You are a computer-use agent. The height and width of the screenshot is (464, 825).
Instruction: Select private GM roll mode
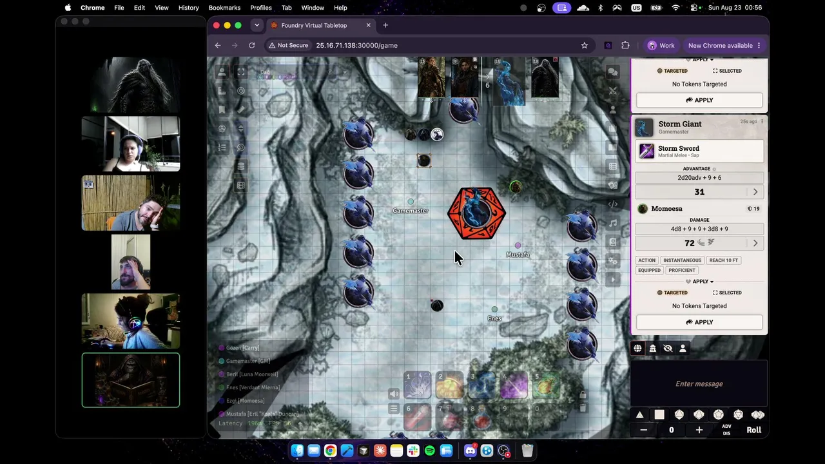click(x=652, y=349)
